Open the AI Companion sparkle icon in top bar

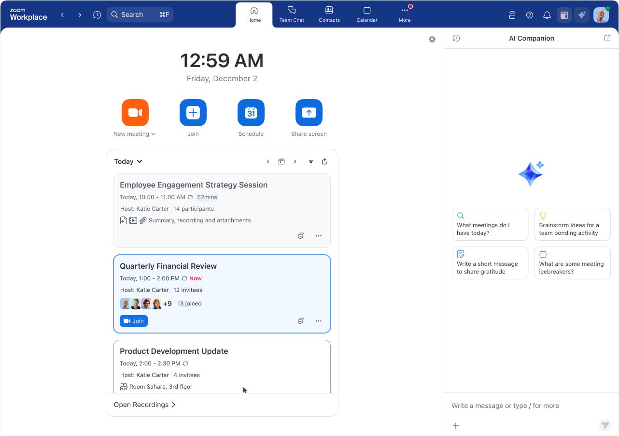582,15
